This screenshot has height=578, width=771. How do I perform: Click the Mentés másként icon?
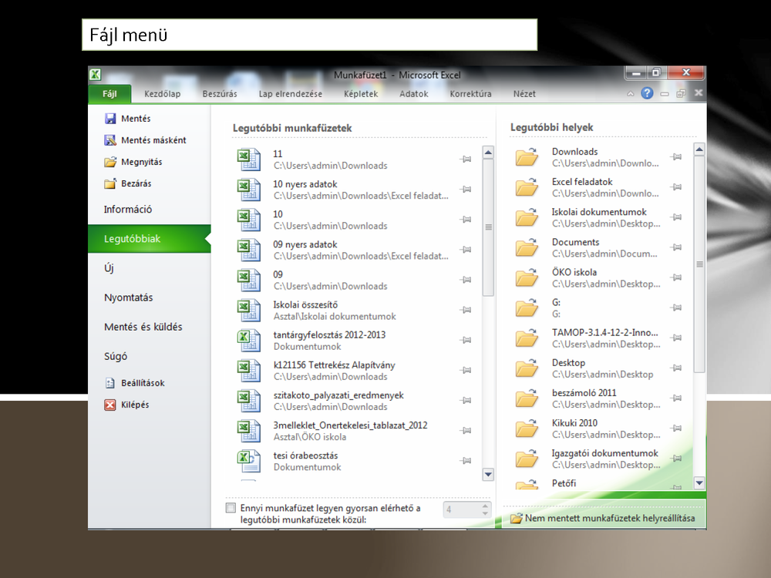pyautogui.click(x=110, y=140)
